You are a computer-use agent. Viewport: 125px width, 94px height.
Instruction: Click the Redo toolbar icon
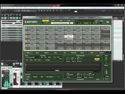point(17,15)
